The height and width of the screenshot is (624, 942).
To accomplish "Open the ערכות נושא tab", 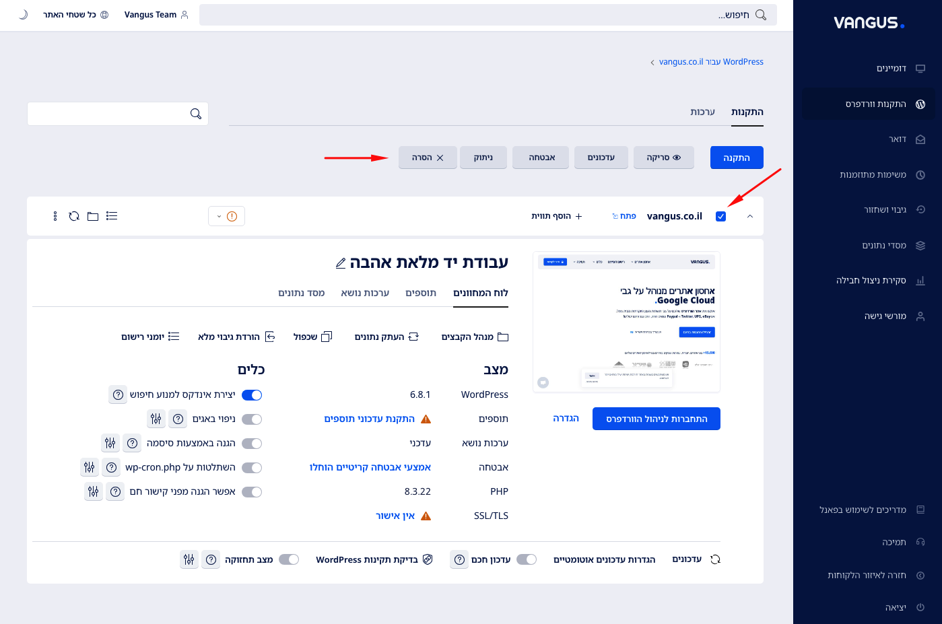I will point(365,293).
